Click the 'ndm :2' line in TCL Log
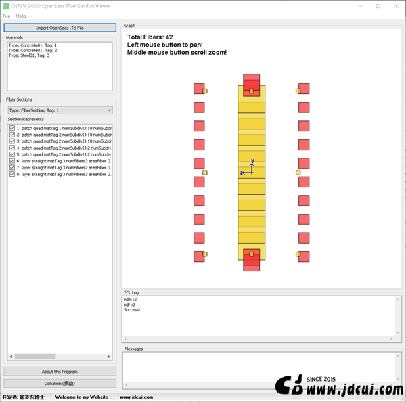This screenshot has width=406, height=402. [130, 299]
